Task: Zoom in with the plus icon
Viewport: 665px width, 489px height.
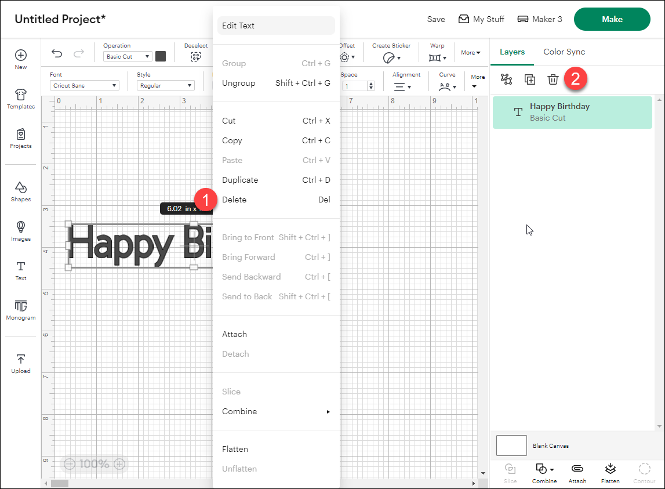Action: [119, 464]
